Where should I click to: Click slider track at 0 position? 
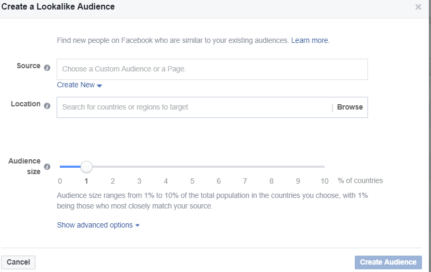pos(60,167)
